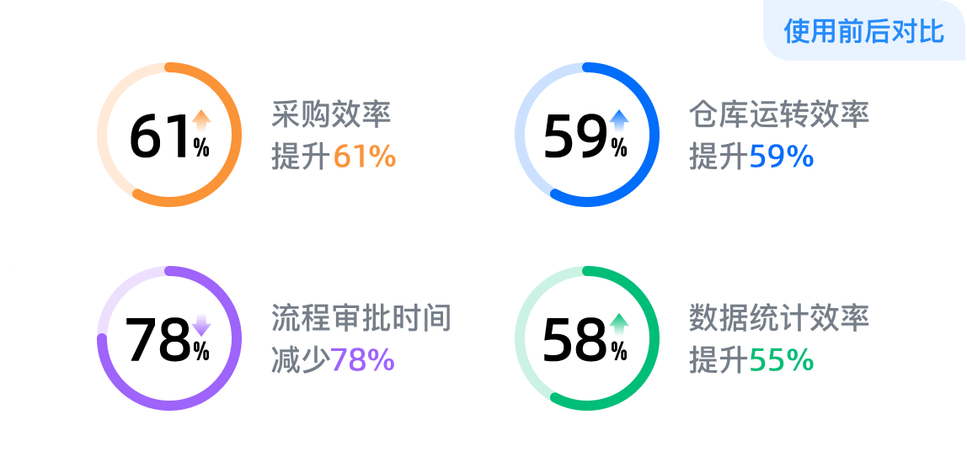Click the purple 78% highlighted value
This screenshot has height=473, width=967.
363,361
